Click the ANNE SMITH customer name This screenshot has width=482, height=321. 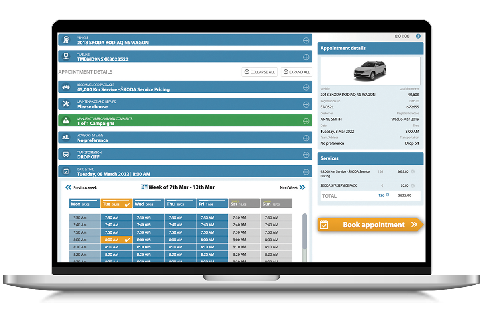pyautogui.click(x=332, y=119)
